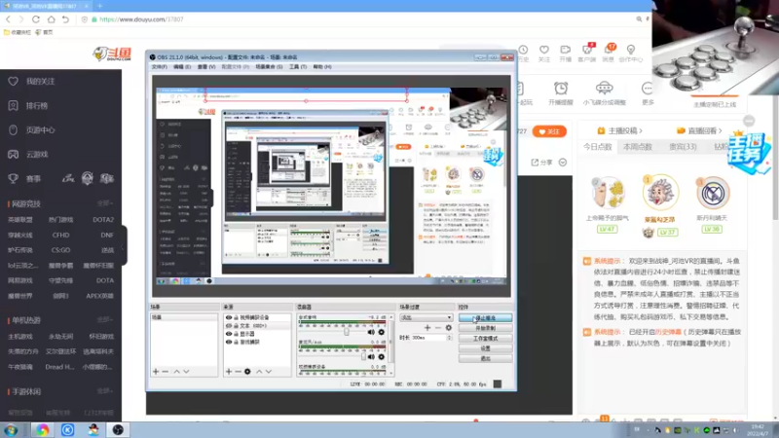Open second mixer channel settings gear
779x438 pixels.
pos(381,356)
